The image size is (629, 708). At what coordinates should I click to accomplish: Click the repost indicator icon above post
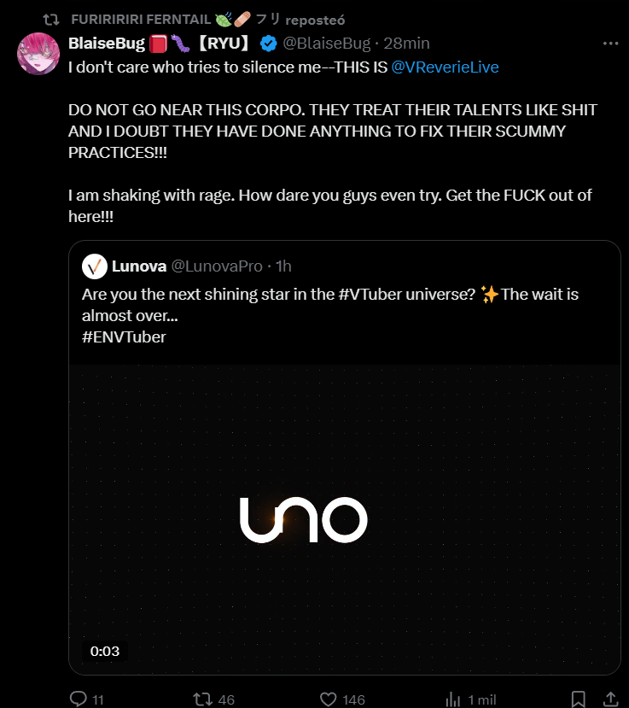51,20
